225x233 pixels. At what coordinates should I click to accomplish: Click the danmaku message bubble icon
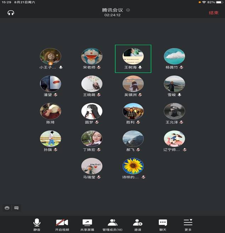point(16,208)
